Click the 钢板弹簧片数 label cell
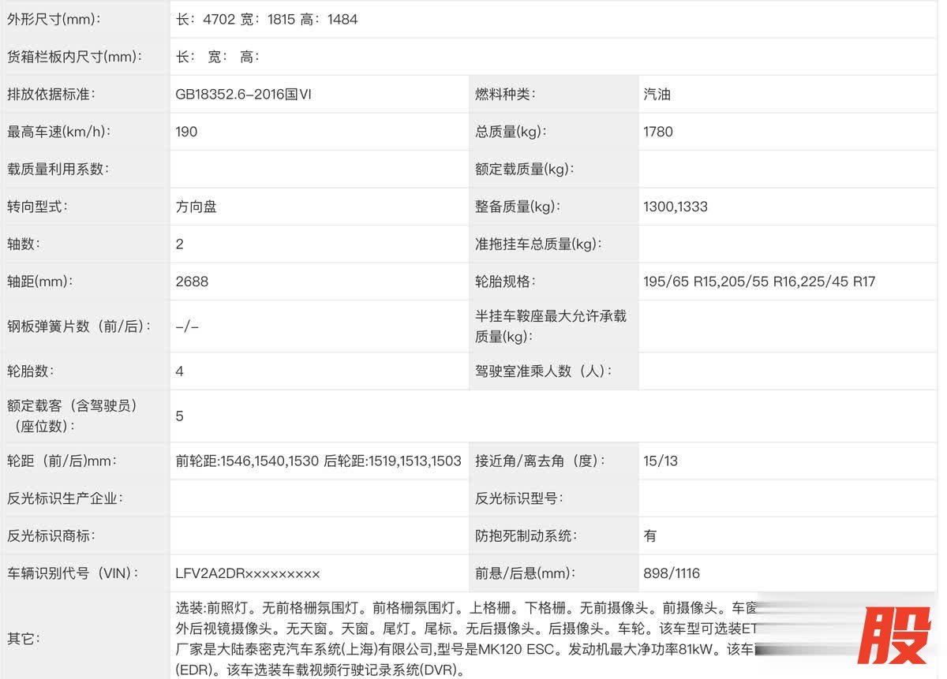947x679 pixels. click(x=79, y=326)
